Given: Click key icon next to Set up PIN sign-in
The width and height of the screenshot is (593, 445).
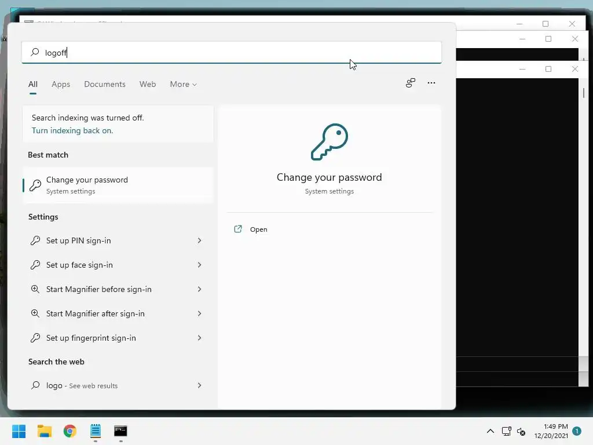Looking at the screenshot, I should (35, 240).
